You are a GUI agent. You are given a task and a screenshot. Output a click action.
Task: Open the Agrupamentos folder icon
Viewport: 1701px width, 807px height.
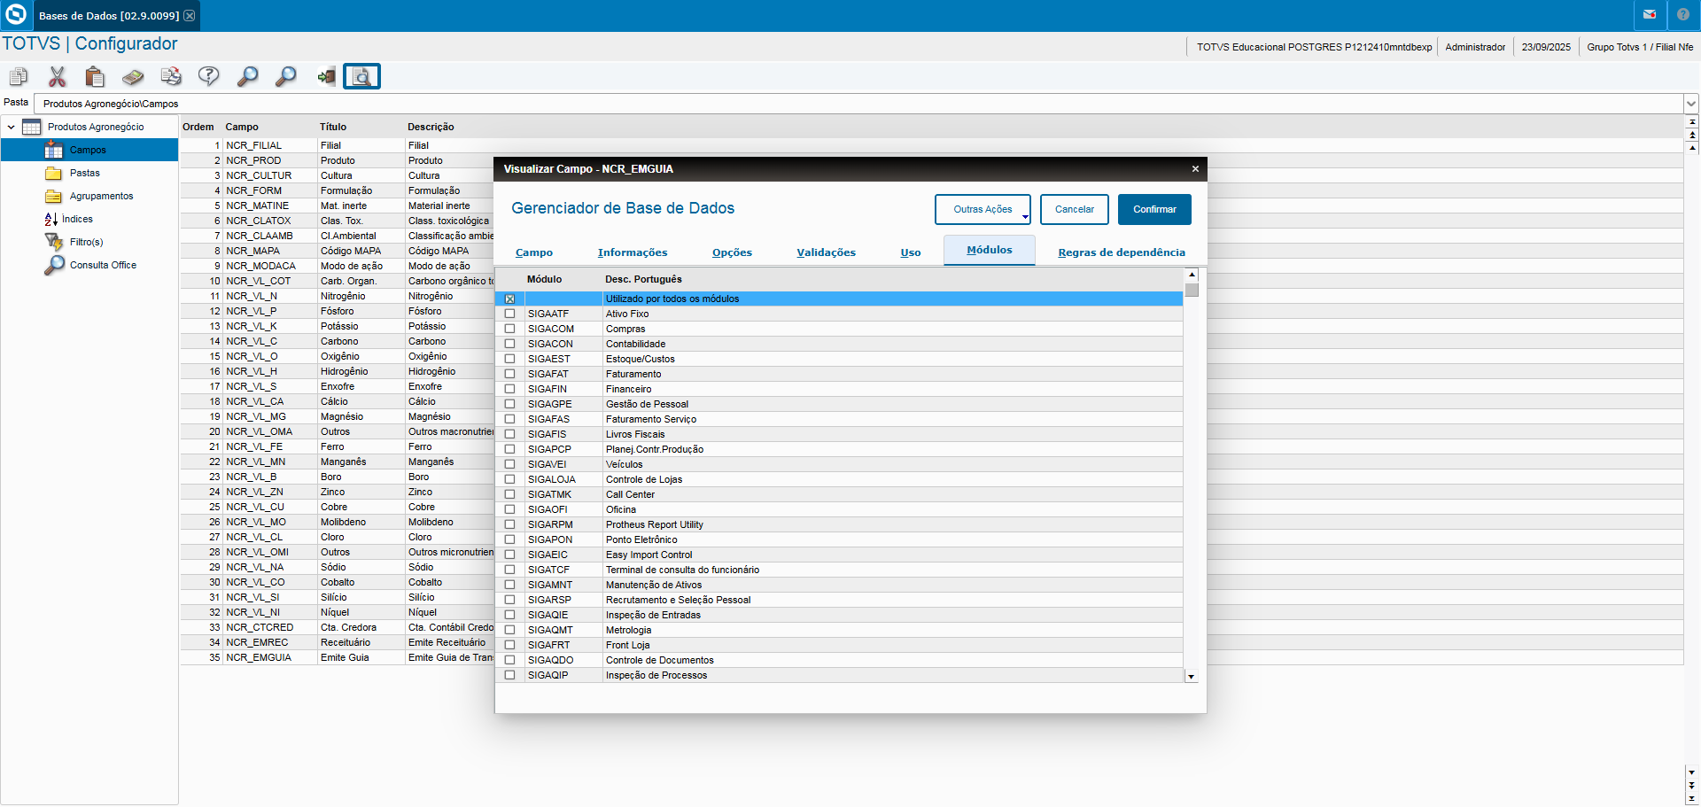click(x=54, y=196)
